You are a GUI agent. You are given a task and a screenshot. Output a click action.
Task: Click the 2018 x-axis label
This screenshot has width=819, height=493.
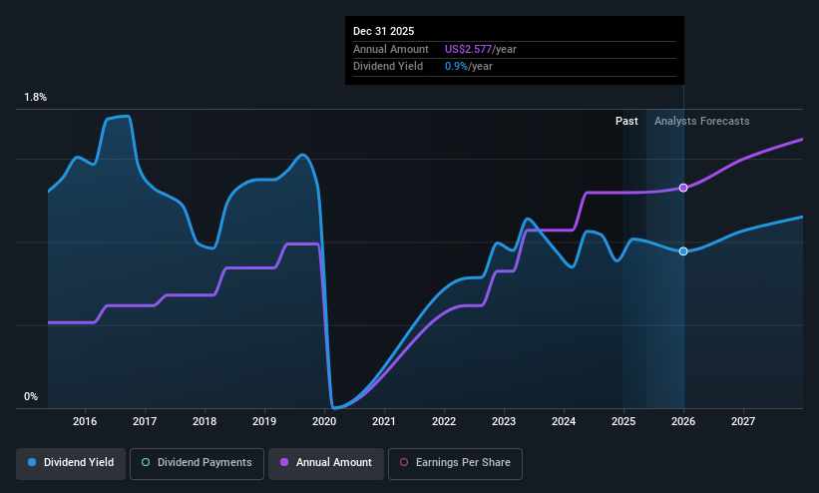coord(205,421)
